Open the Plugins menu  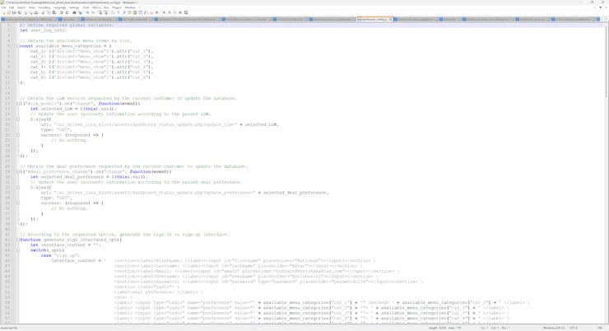tap(117, 7)
